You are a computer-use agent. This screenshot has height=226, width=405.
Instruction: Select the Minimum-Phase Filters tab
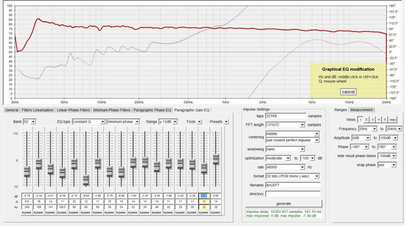click(110, 109)
